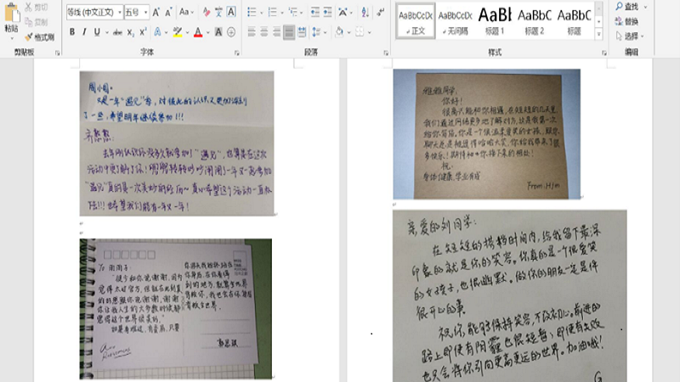The width and height of the screenshot is (680, 382).
Task: Select the spiral notebook postcard image
Action: point(176,307)
